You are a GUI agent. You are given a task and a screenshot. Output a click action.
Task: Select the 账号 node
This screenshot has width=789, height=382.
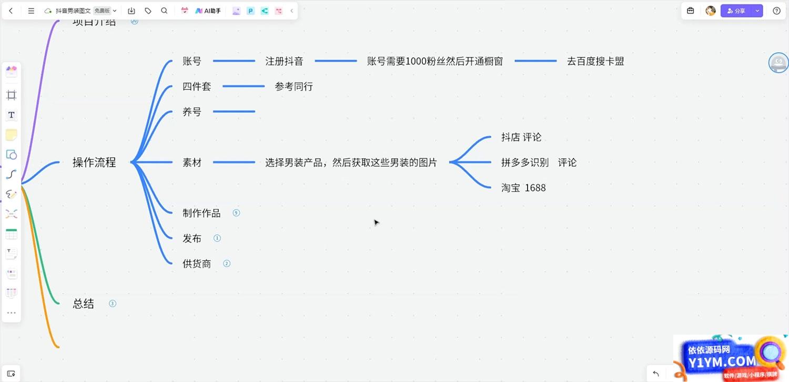[x=192, y=61]
